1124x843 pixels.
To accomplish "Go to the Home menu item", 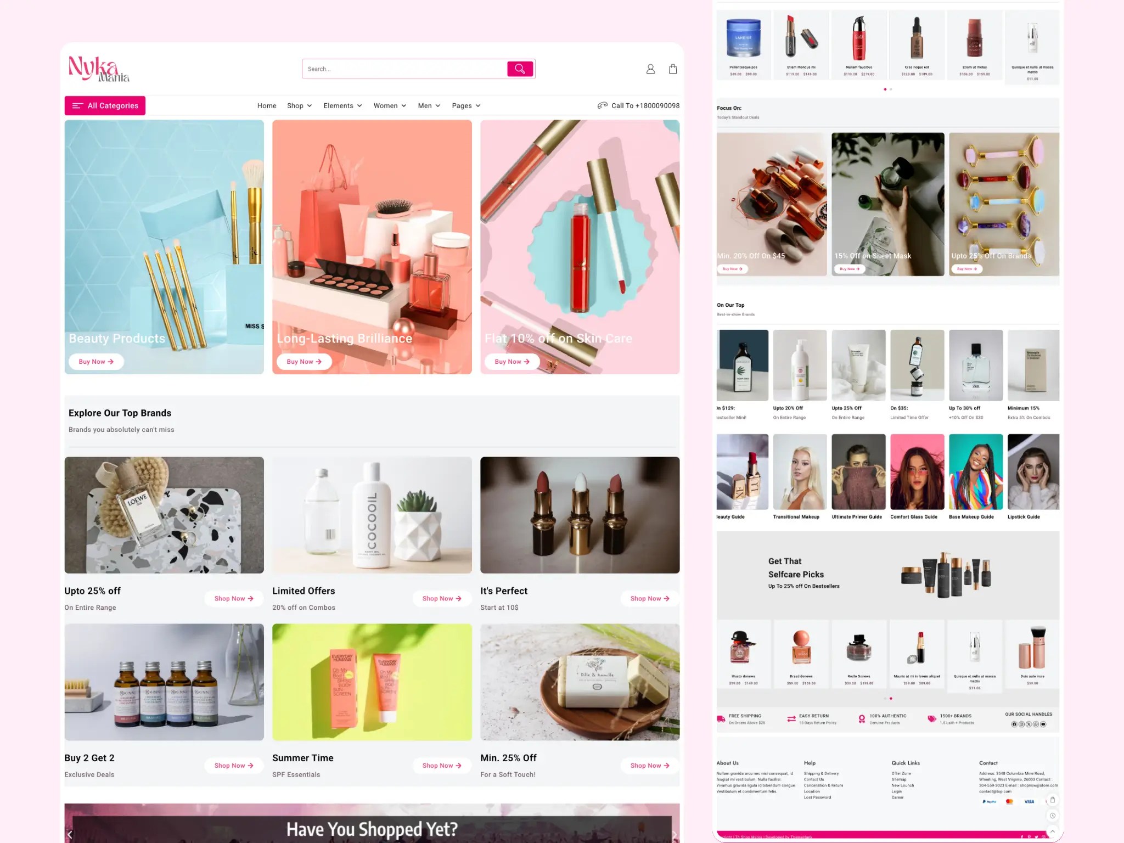I will point(267,106).
